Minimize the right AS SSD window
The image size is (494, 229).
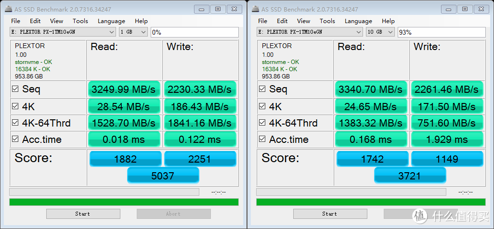coord(449,9)
